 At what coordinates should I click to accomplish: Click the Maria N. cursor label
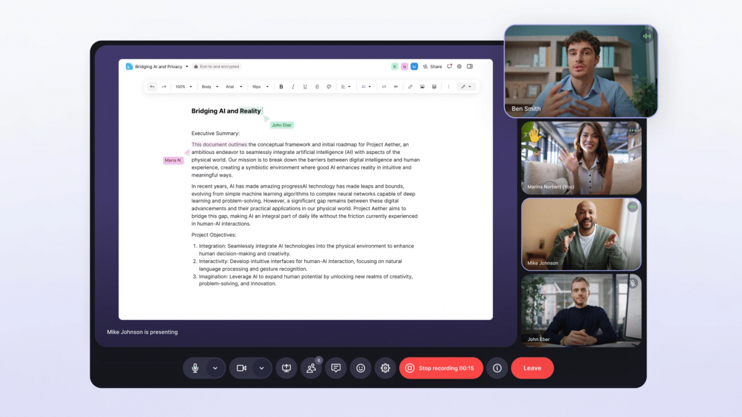[173, 161]
